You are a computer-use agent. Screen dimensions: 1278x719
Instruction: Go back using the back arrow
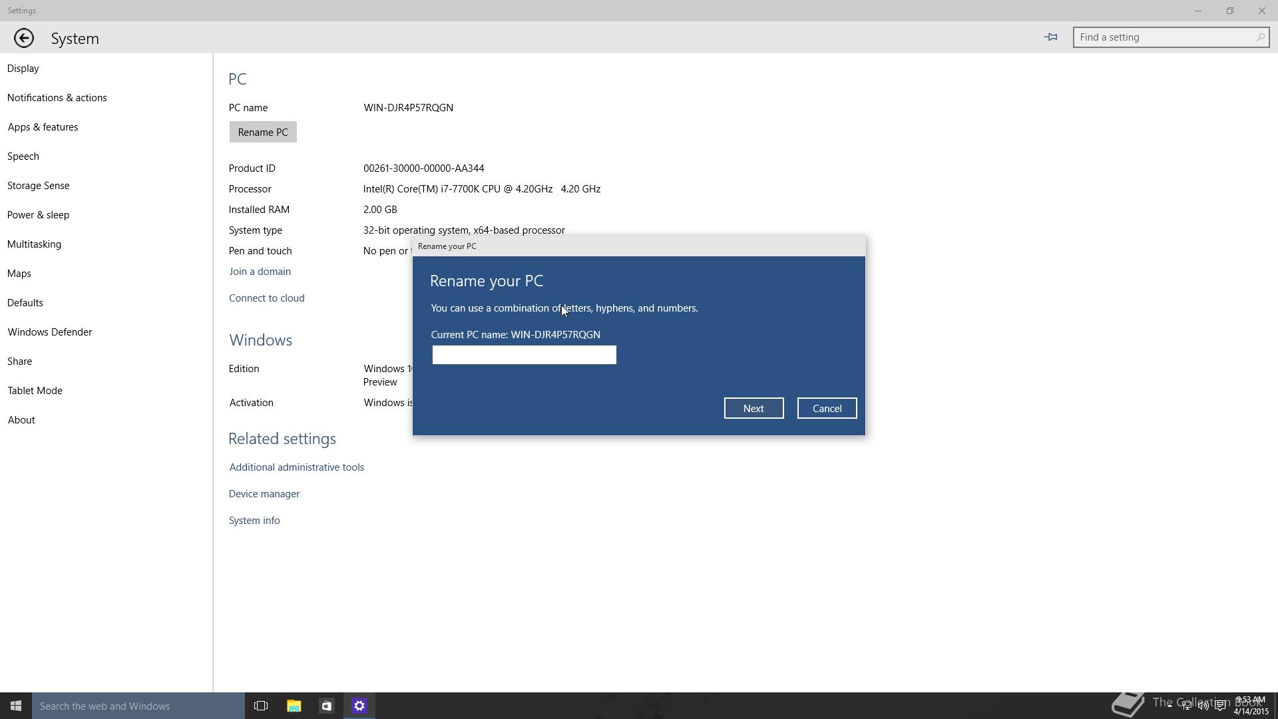coord(24,38)
